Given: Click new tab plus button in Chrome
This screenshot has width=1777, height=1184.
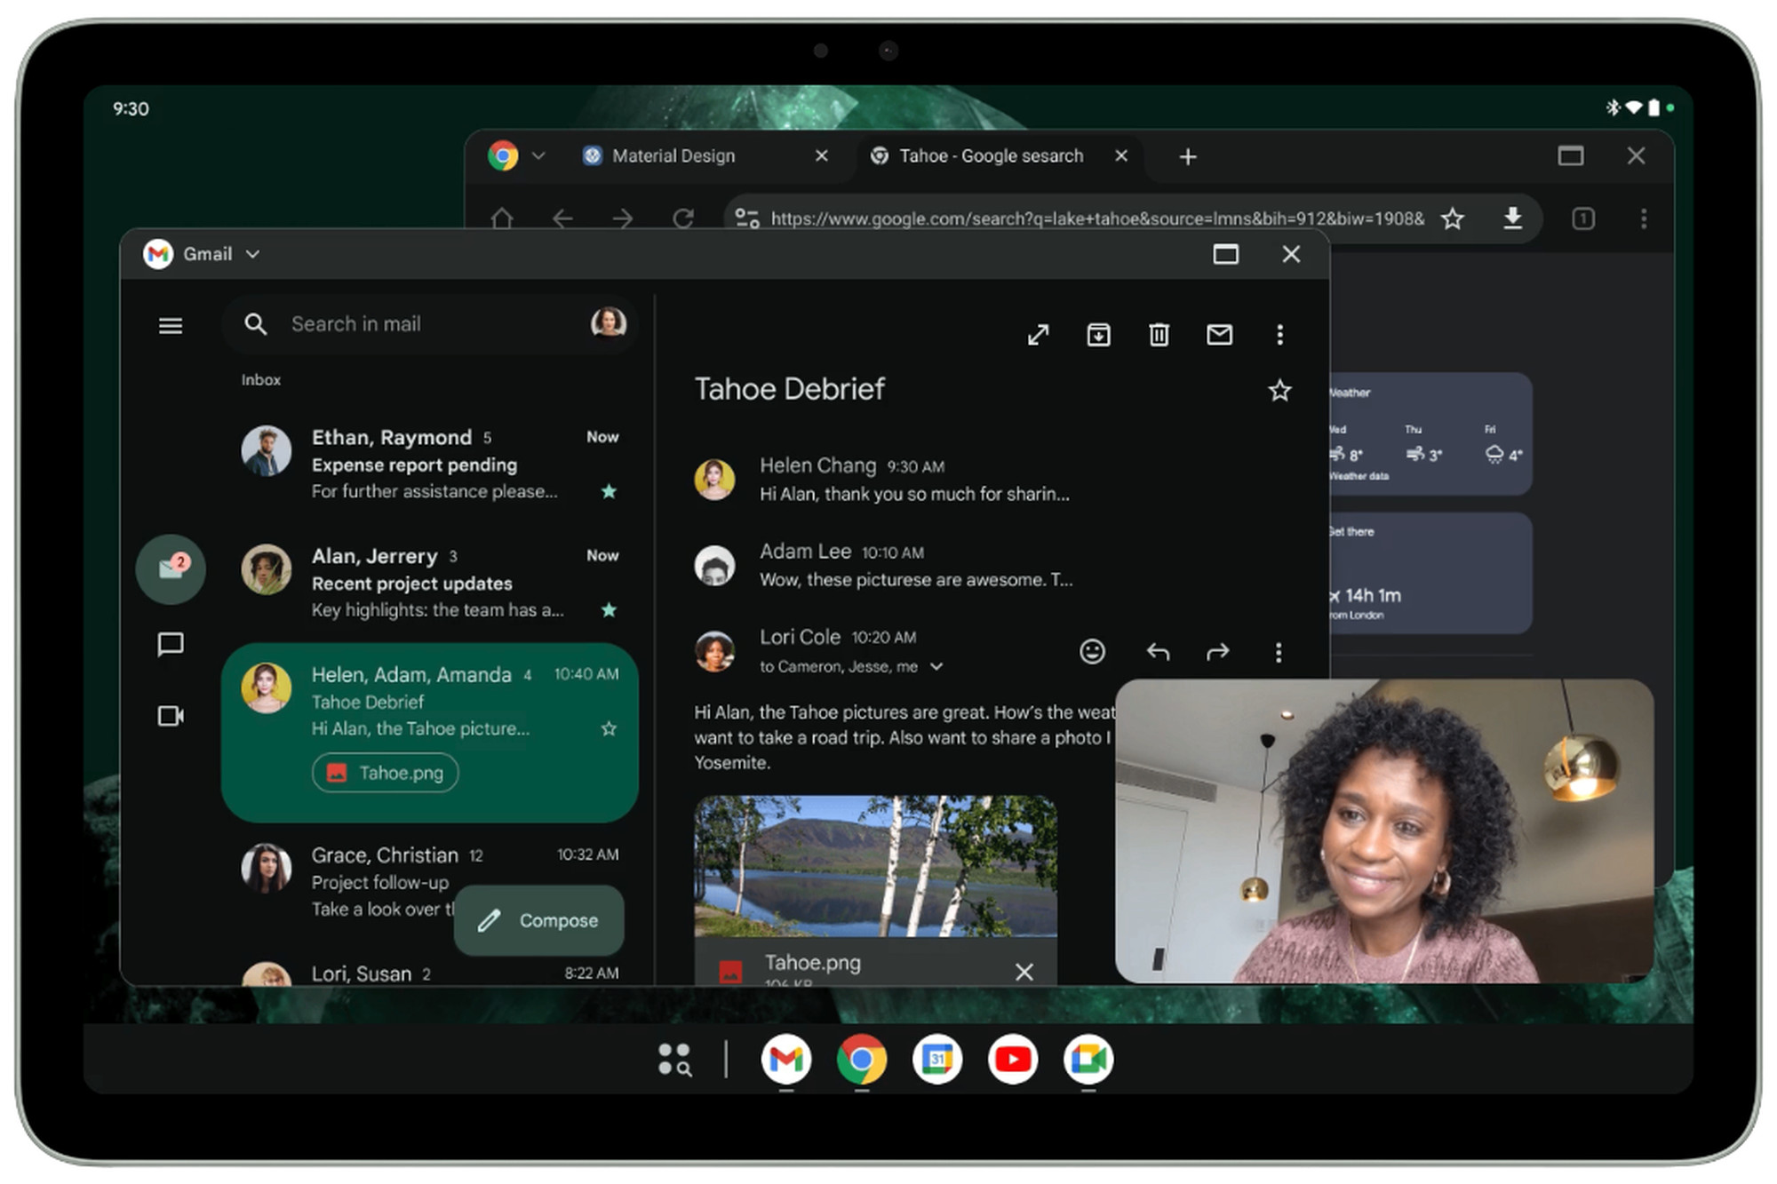Looking at the screenshot, I should coord(1186,156).
